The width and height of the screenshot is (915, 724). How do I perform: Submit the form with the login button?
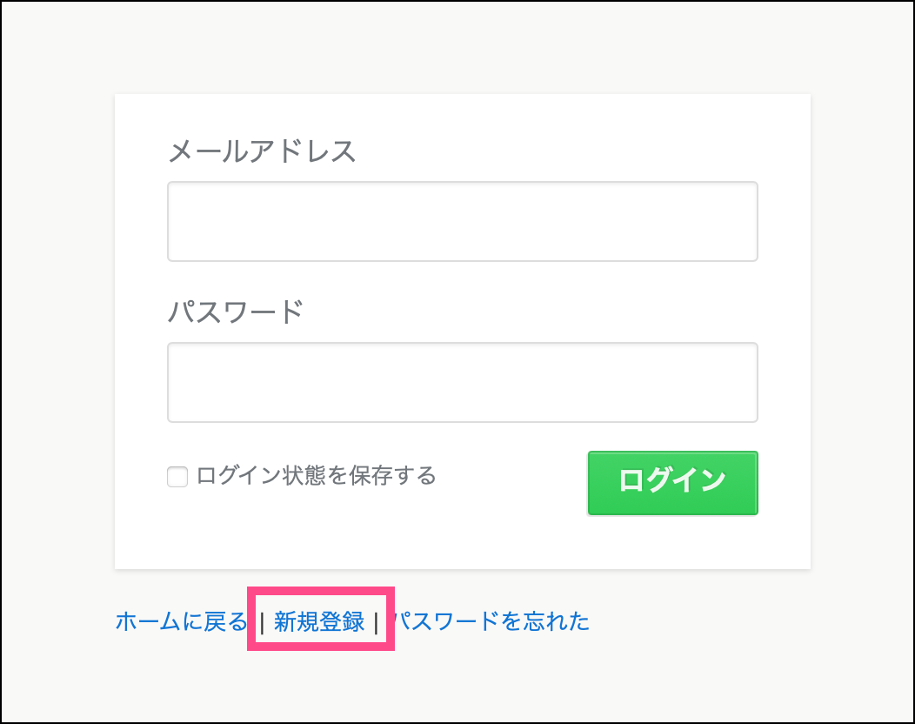[x=672, y=482]
